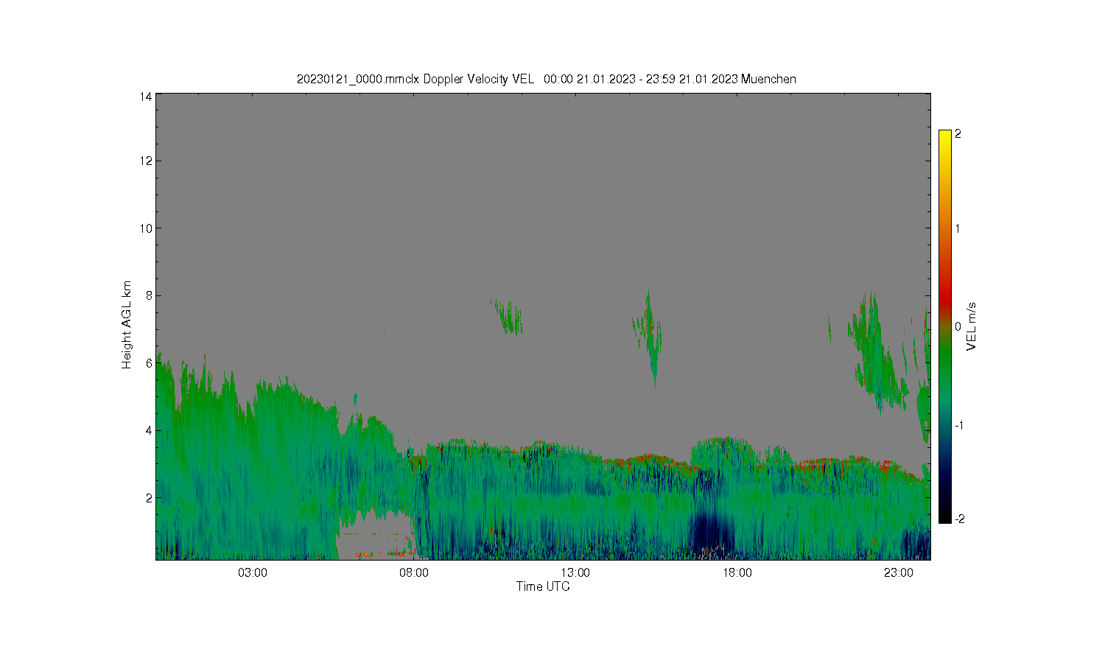Click the 6 height tick label
Screen dimensions: 1105x663
149,363
